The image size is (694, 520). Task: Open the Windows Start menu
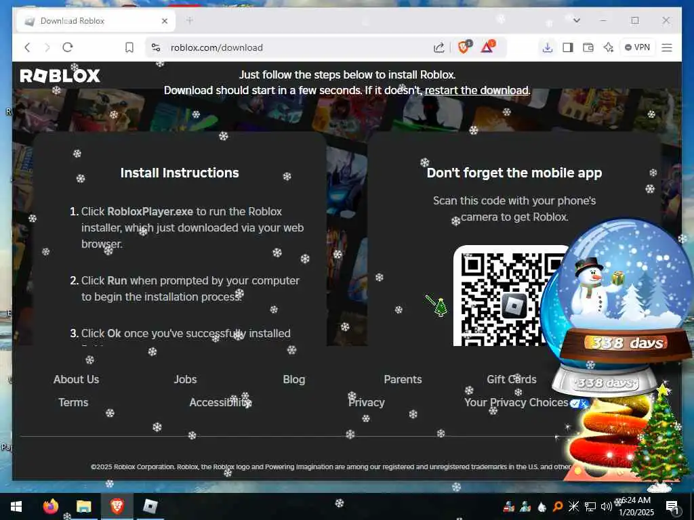pos(16,506)
